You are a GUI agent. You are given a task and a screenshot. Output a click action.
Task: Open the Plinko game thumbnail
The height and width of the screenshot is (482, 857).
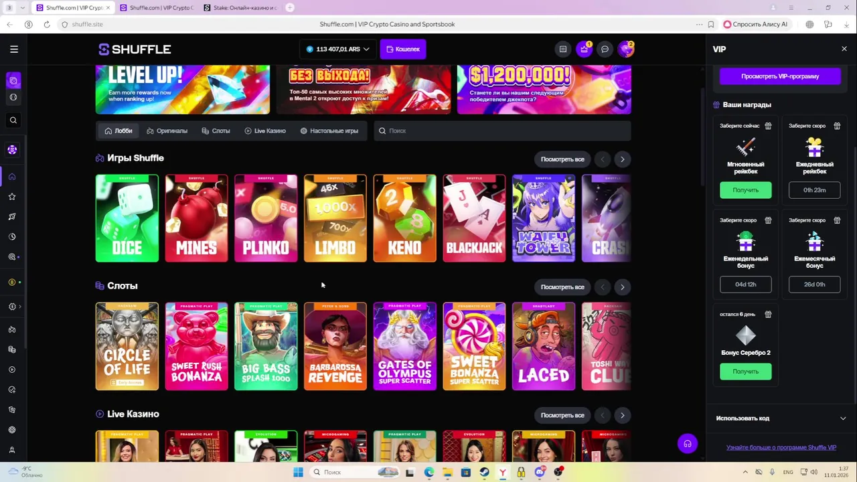click(x=266, y=218)
